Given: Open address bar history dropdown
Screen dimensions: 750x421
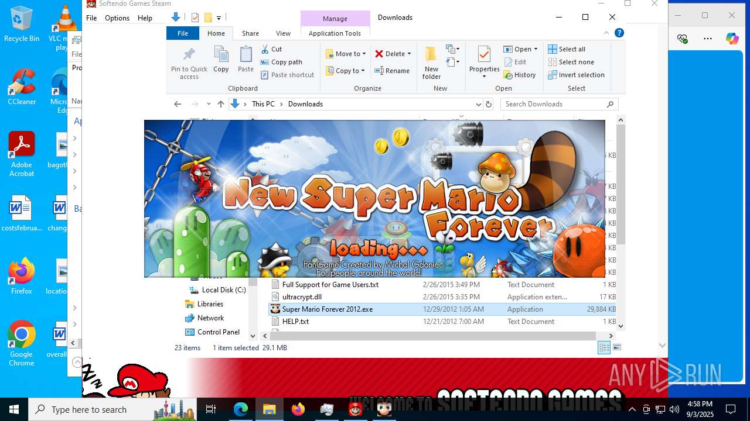Looking at the screenshot, I should tap(478, 104).
